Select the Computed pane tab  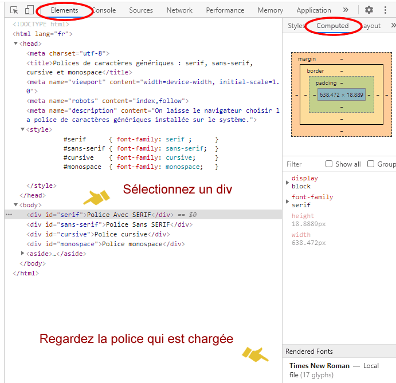tap(332, 26)
